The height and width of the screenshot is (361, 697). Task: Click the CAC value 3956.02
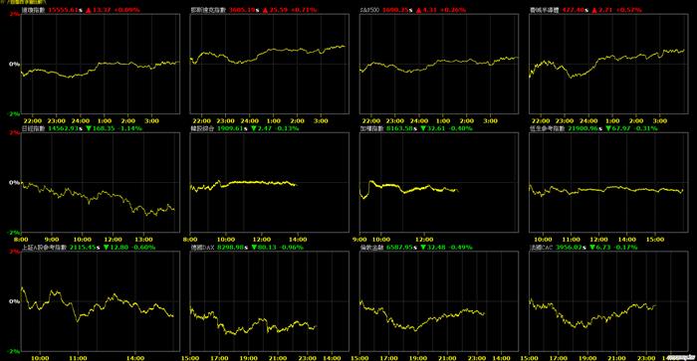(x=569, y=247)
